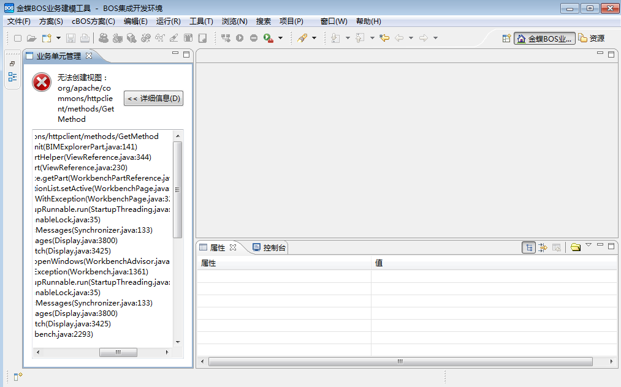Click the 详细信息(D) button
This screenshot has height=387, width=621.
154,99
